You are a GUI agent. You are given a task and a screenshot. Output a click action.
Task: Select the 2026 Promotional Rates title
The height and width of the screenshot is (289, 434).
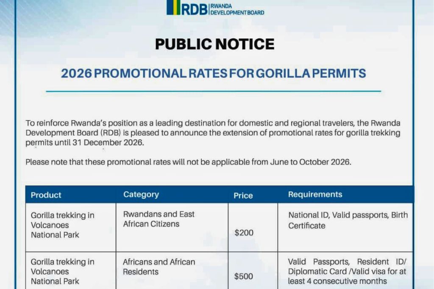(x=213, y=74)
